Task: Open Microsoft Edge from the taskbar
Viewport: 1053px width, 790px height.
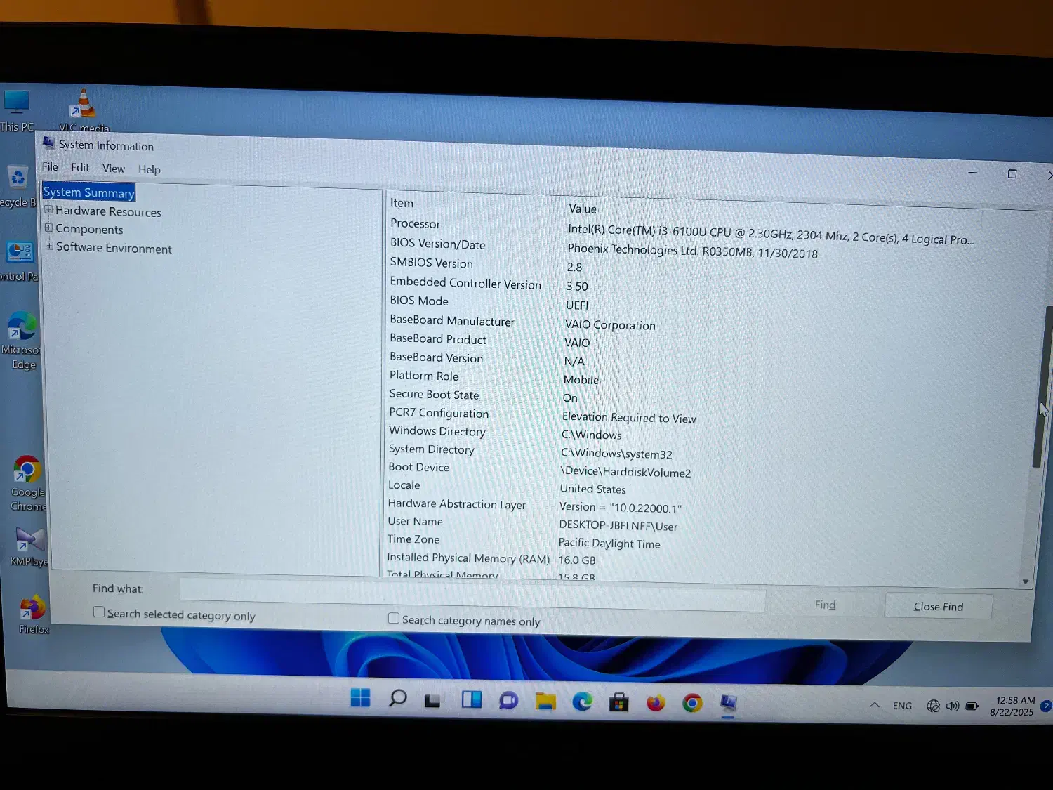Action: coord(582,701)
